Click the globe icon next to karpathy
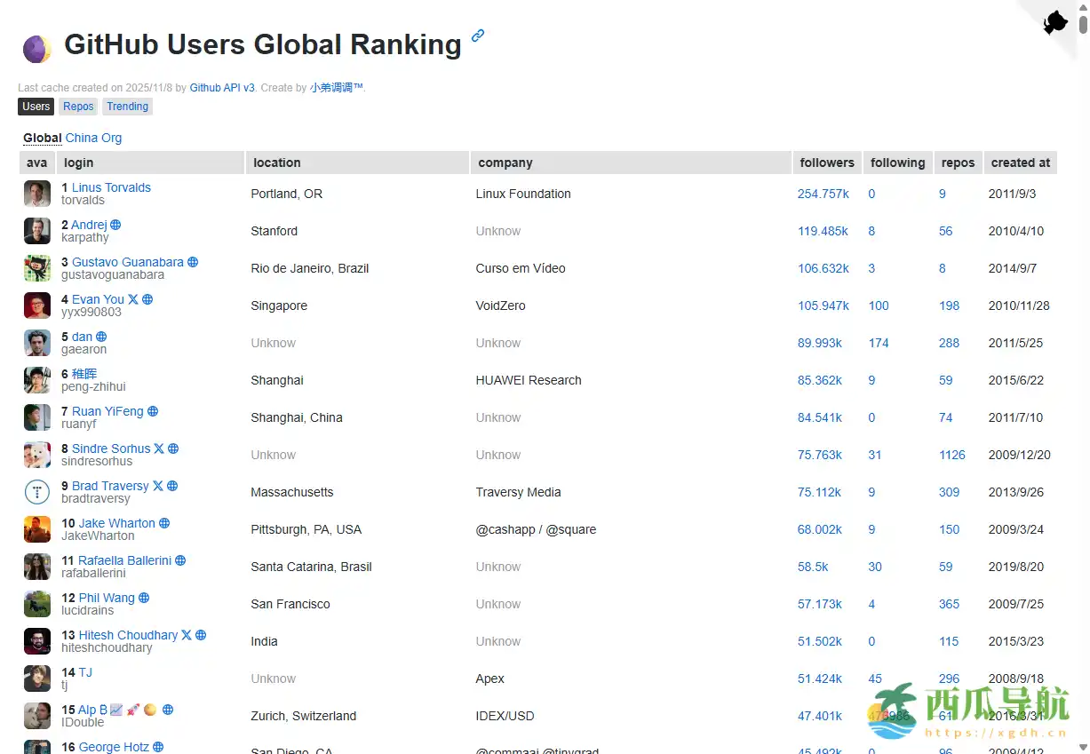The image size is (1090, 754). 114,225
